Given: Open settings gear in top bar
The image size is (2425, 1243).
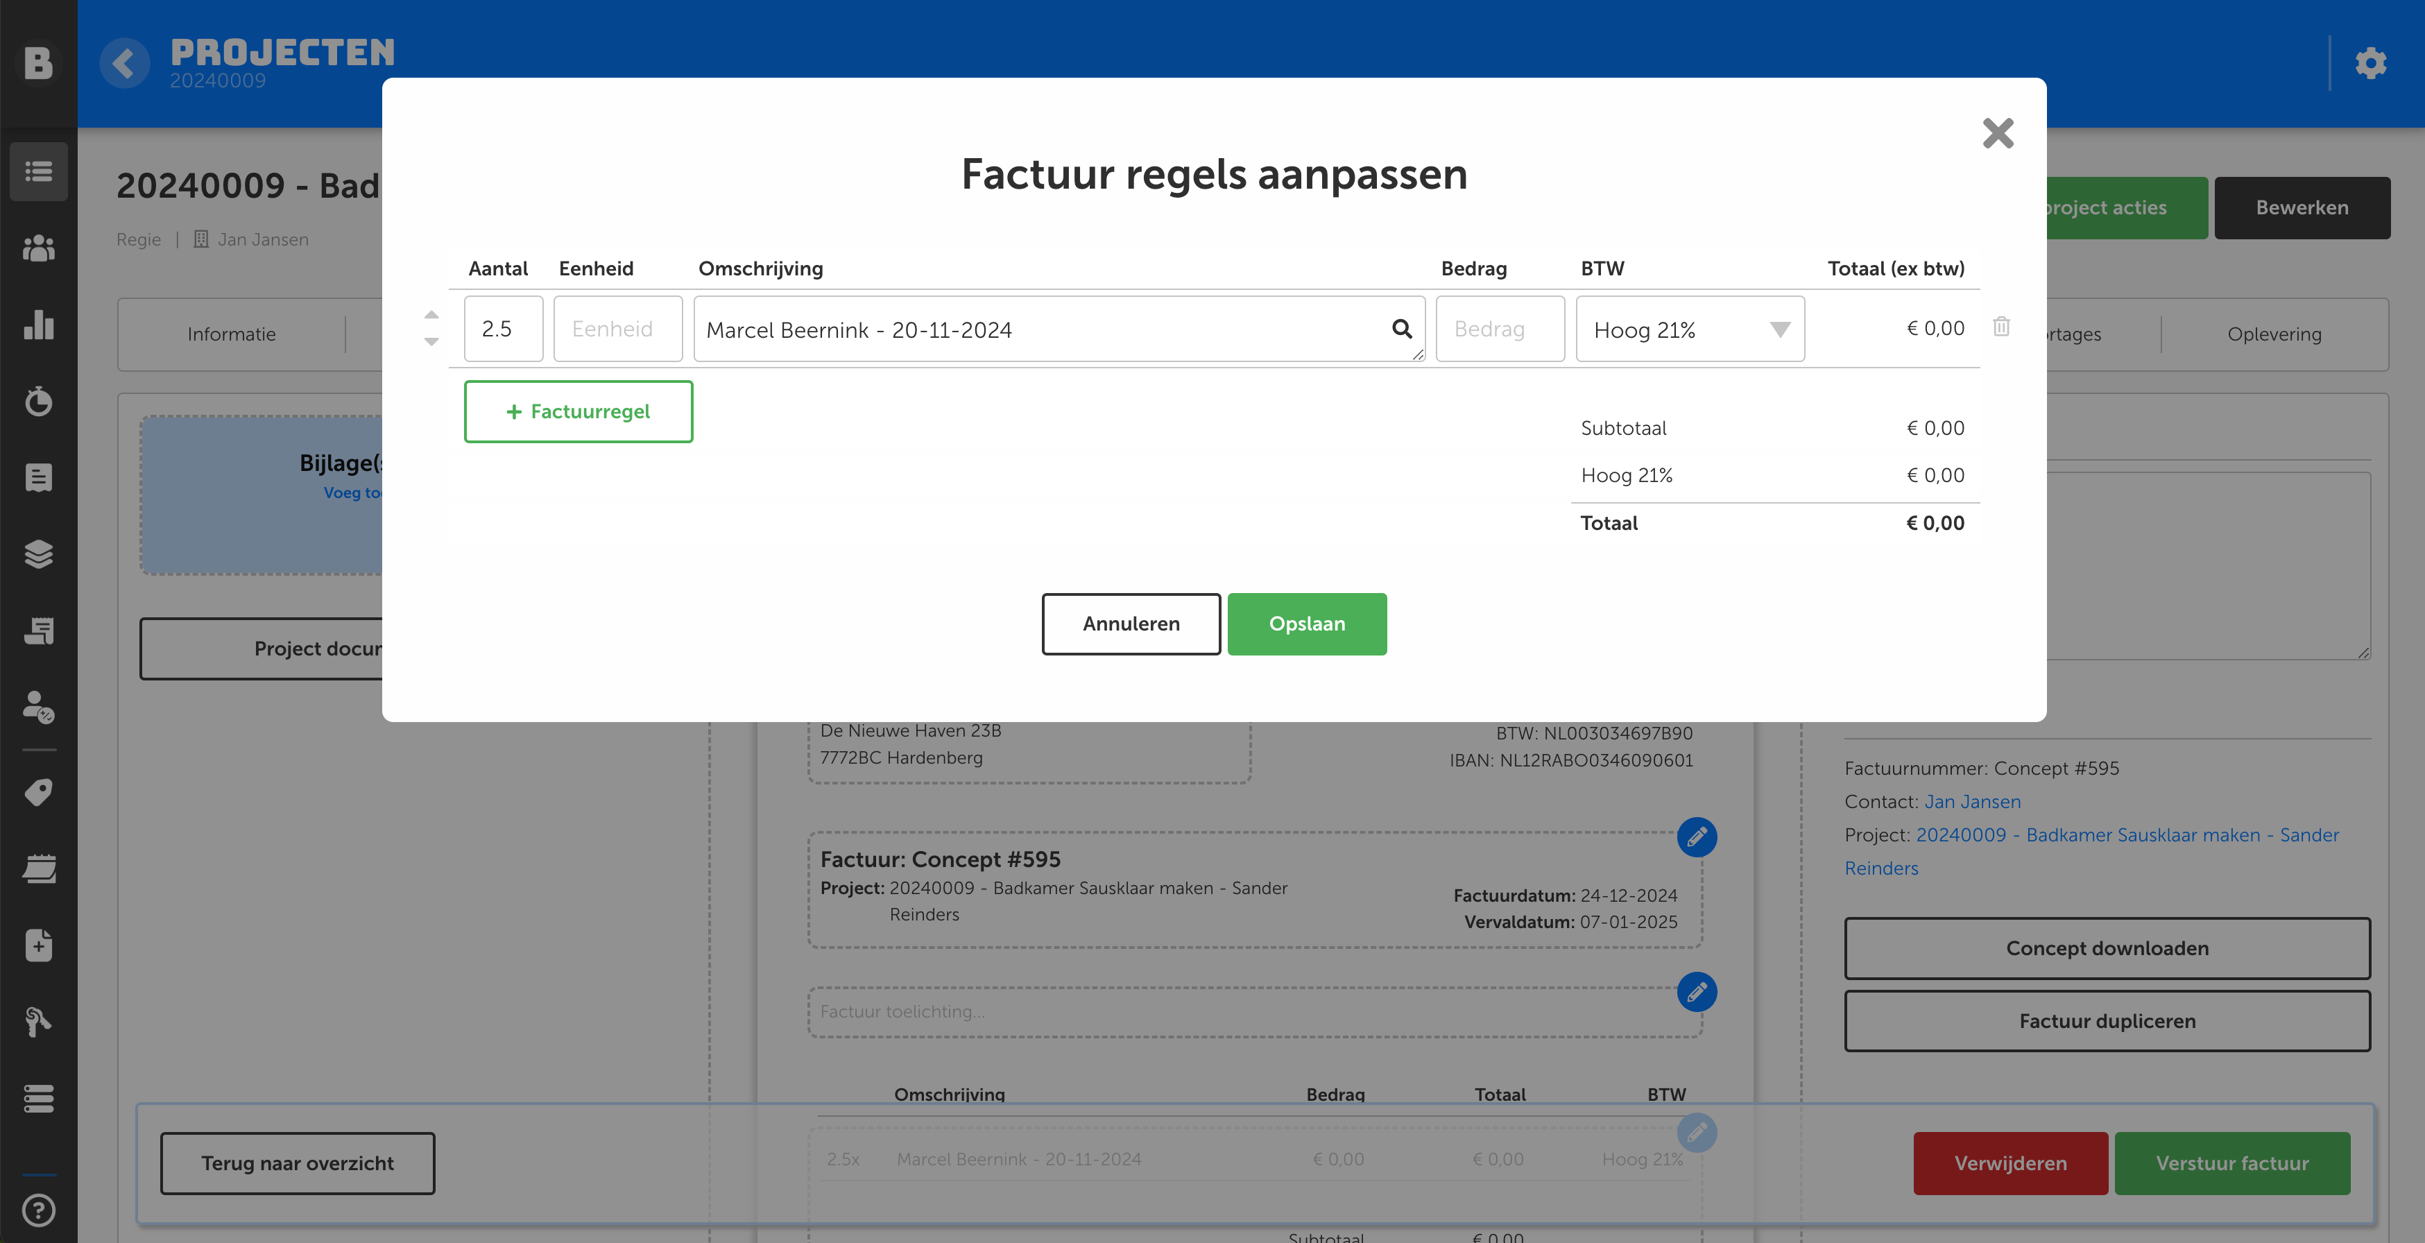Looking at the screenshot, I should 2370,63.
